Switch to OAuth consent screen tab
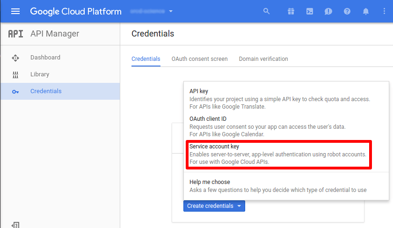 click(199, 59)
